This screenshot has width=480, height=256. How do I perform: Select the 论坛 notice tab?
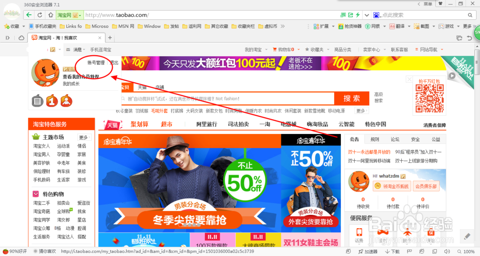click(x=395, y=139)
